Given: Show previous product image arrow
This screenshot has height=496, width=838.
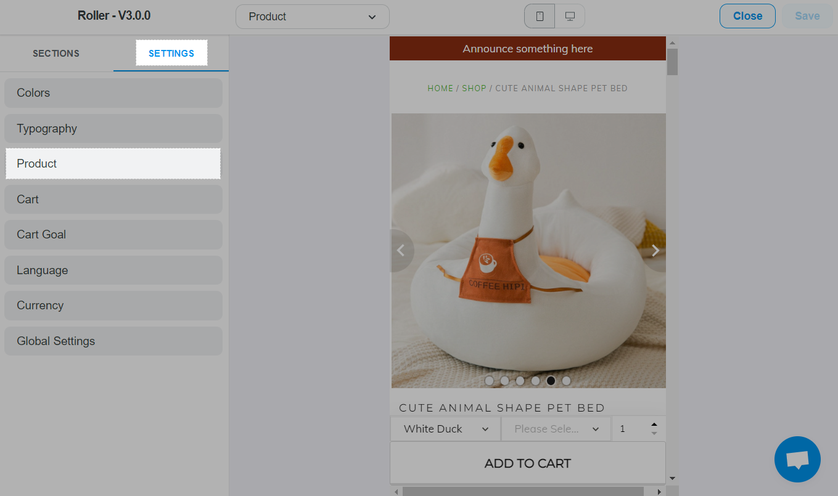Looking at the screenshot, I should pos(401,250).
